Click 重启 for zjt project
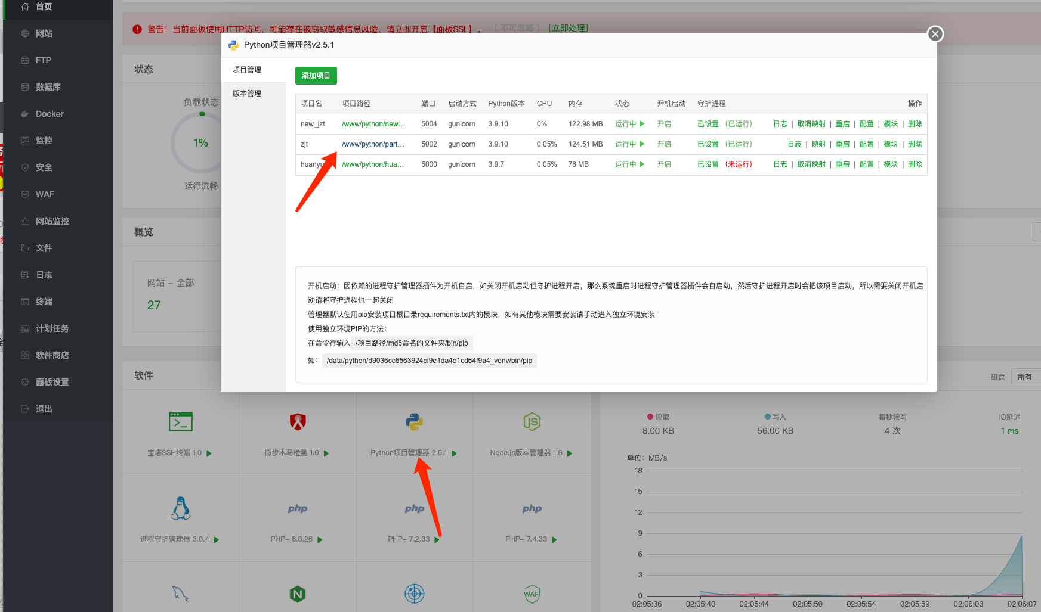The height and width of the screenshot is (612, 1041). [842, 144]
